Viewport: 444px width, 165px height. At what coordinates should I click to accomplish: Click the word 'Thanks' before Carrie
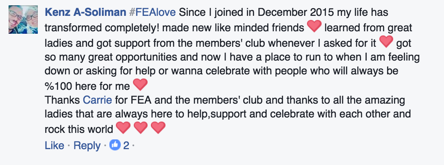coord(63,100)
